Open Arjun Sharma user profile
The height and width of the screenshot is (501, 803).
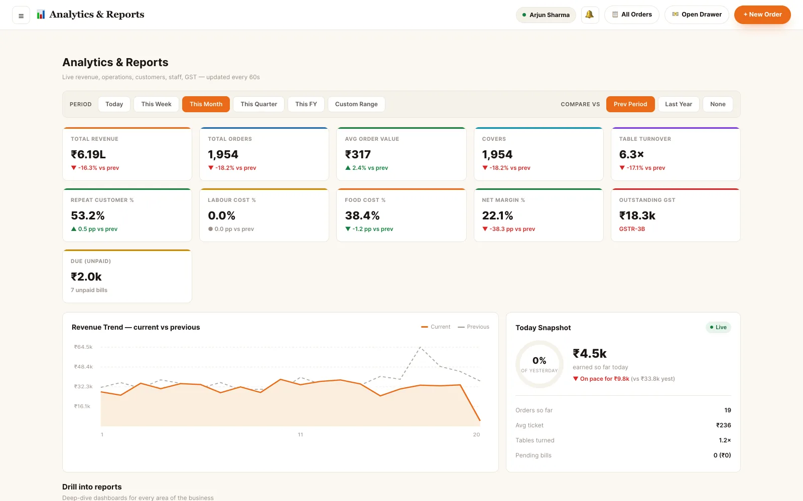point(546,15)
